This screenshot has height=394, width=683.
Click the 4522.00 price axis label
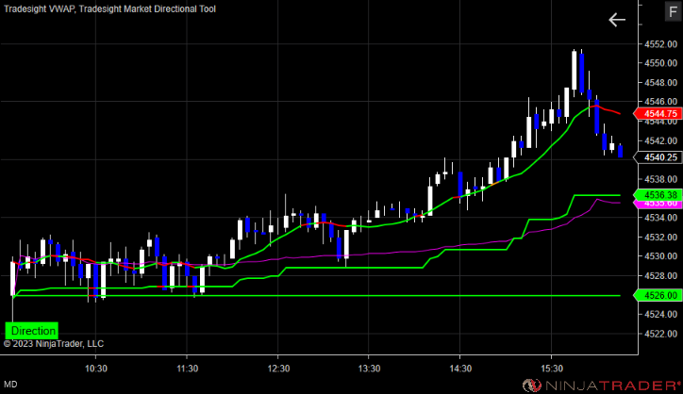tap(660, 334)
